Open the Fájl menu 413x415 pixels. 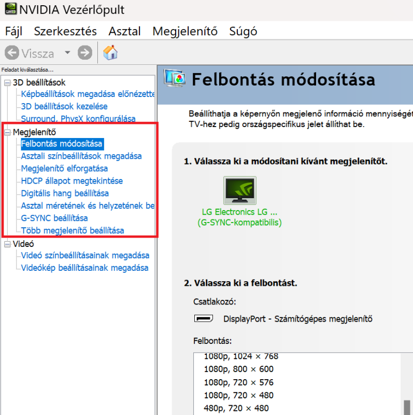14,31
